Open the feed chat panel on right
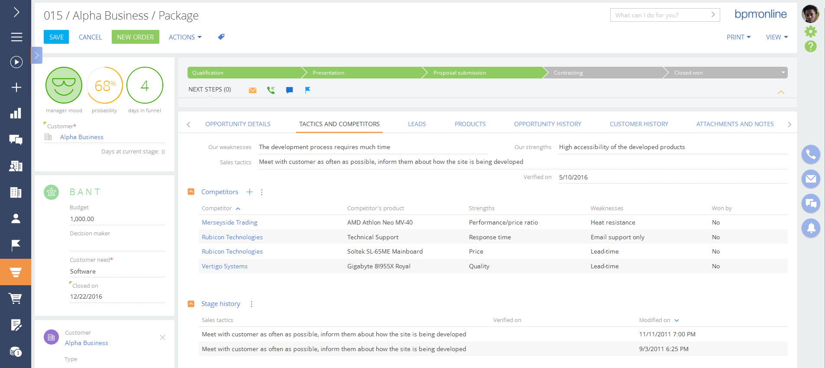This screenshot has height=368, width=825. click(811, 203)
